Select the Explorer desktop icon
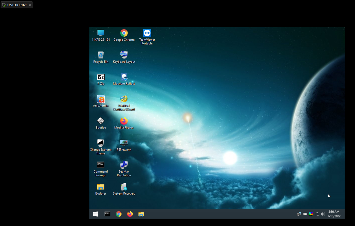 tap(101, 189)
